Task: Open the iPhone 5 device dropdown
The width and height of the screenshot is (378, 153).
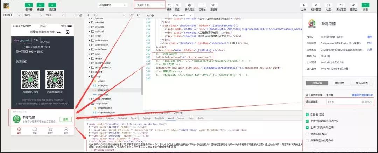Action: 11,15
